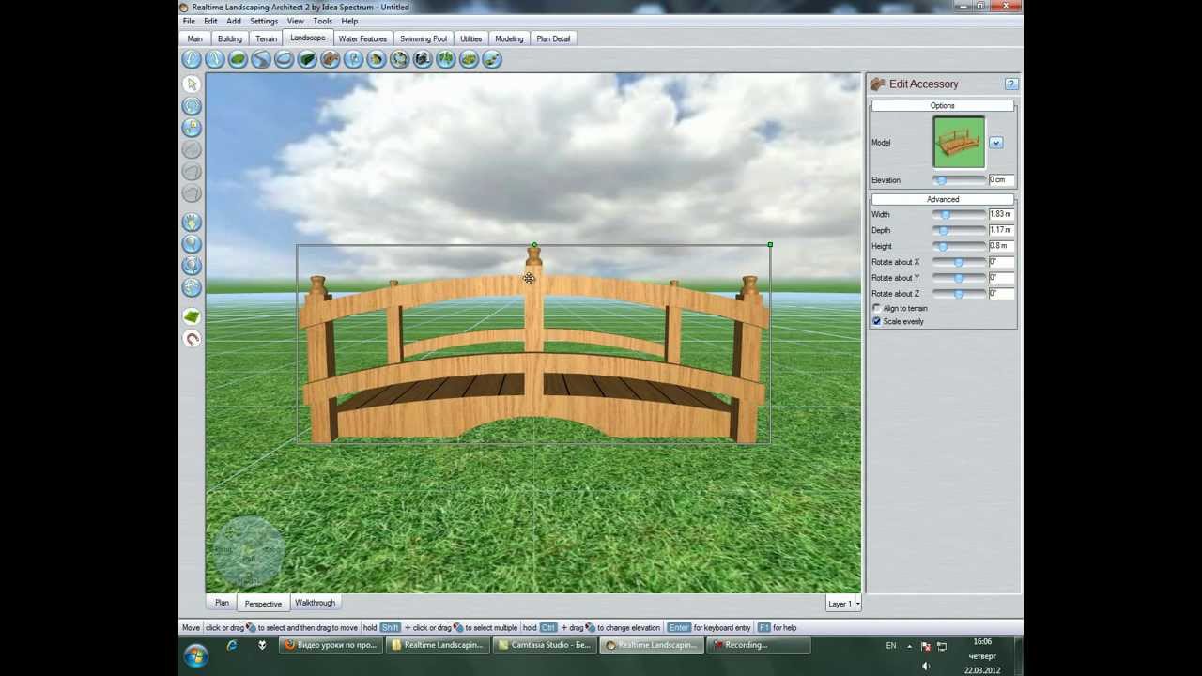Toggle the magnet snap tool

coord(192,339)
